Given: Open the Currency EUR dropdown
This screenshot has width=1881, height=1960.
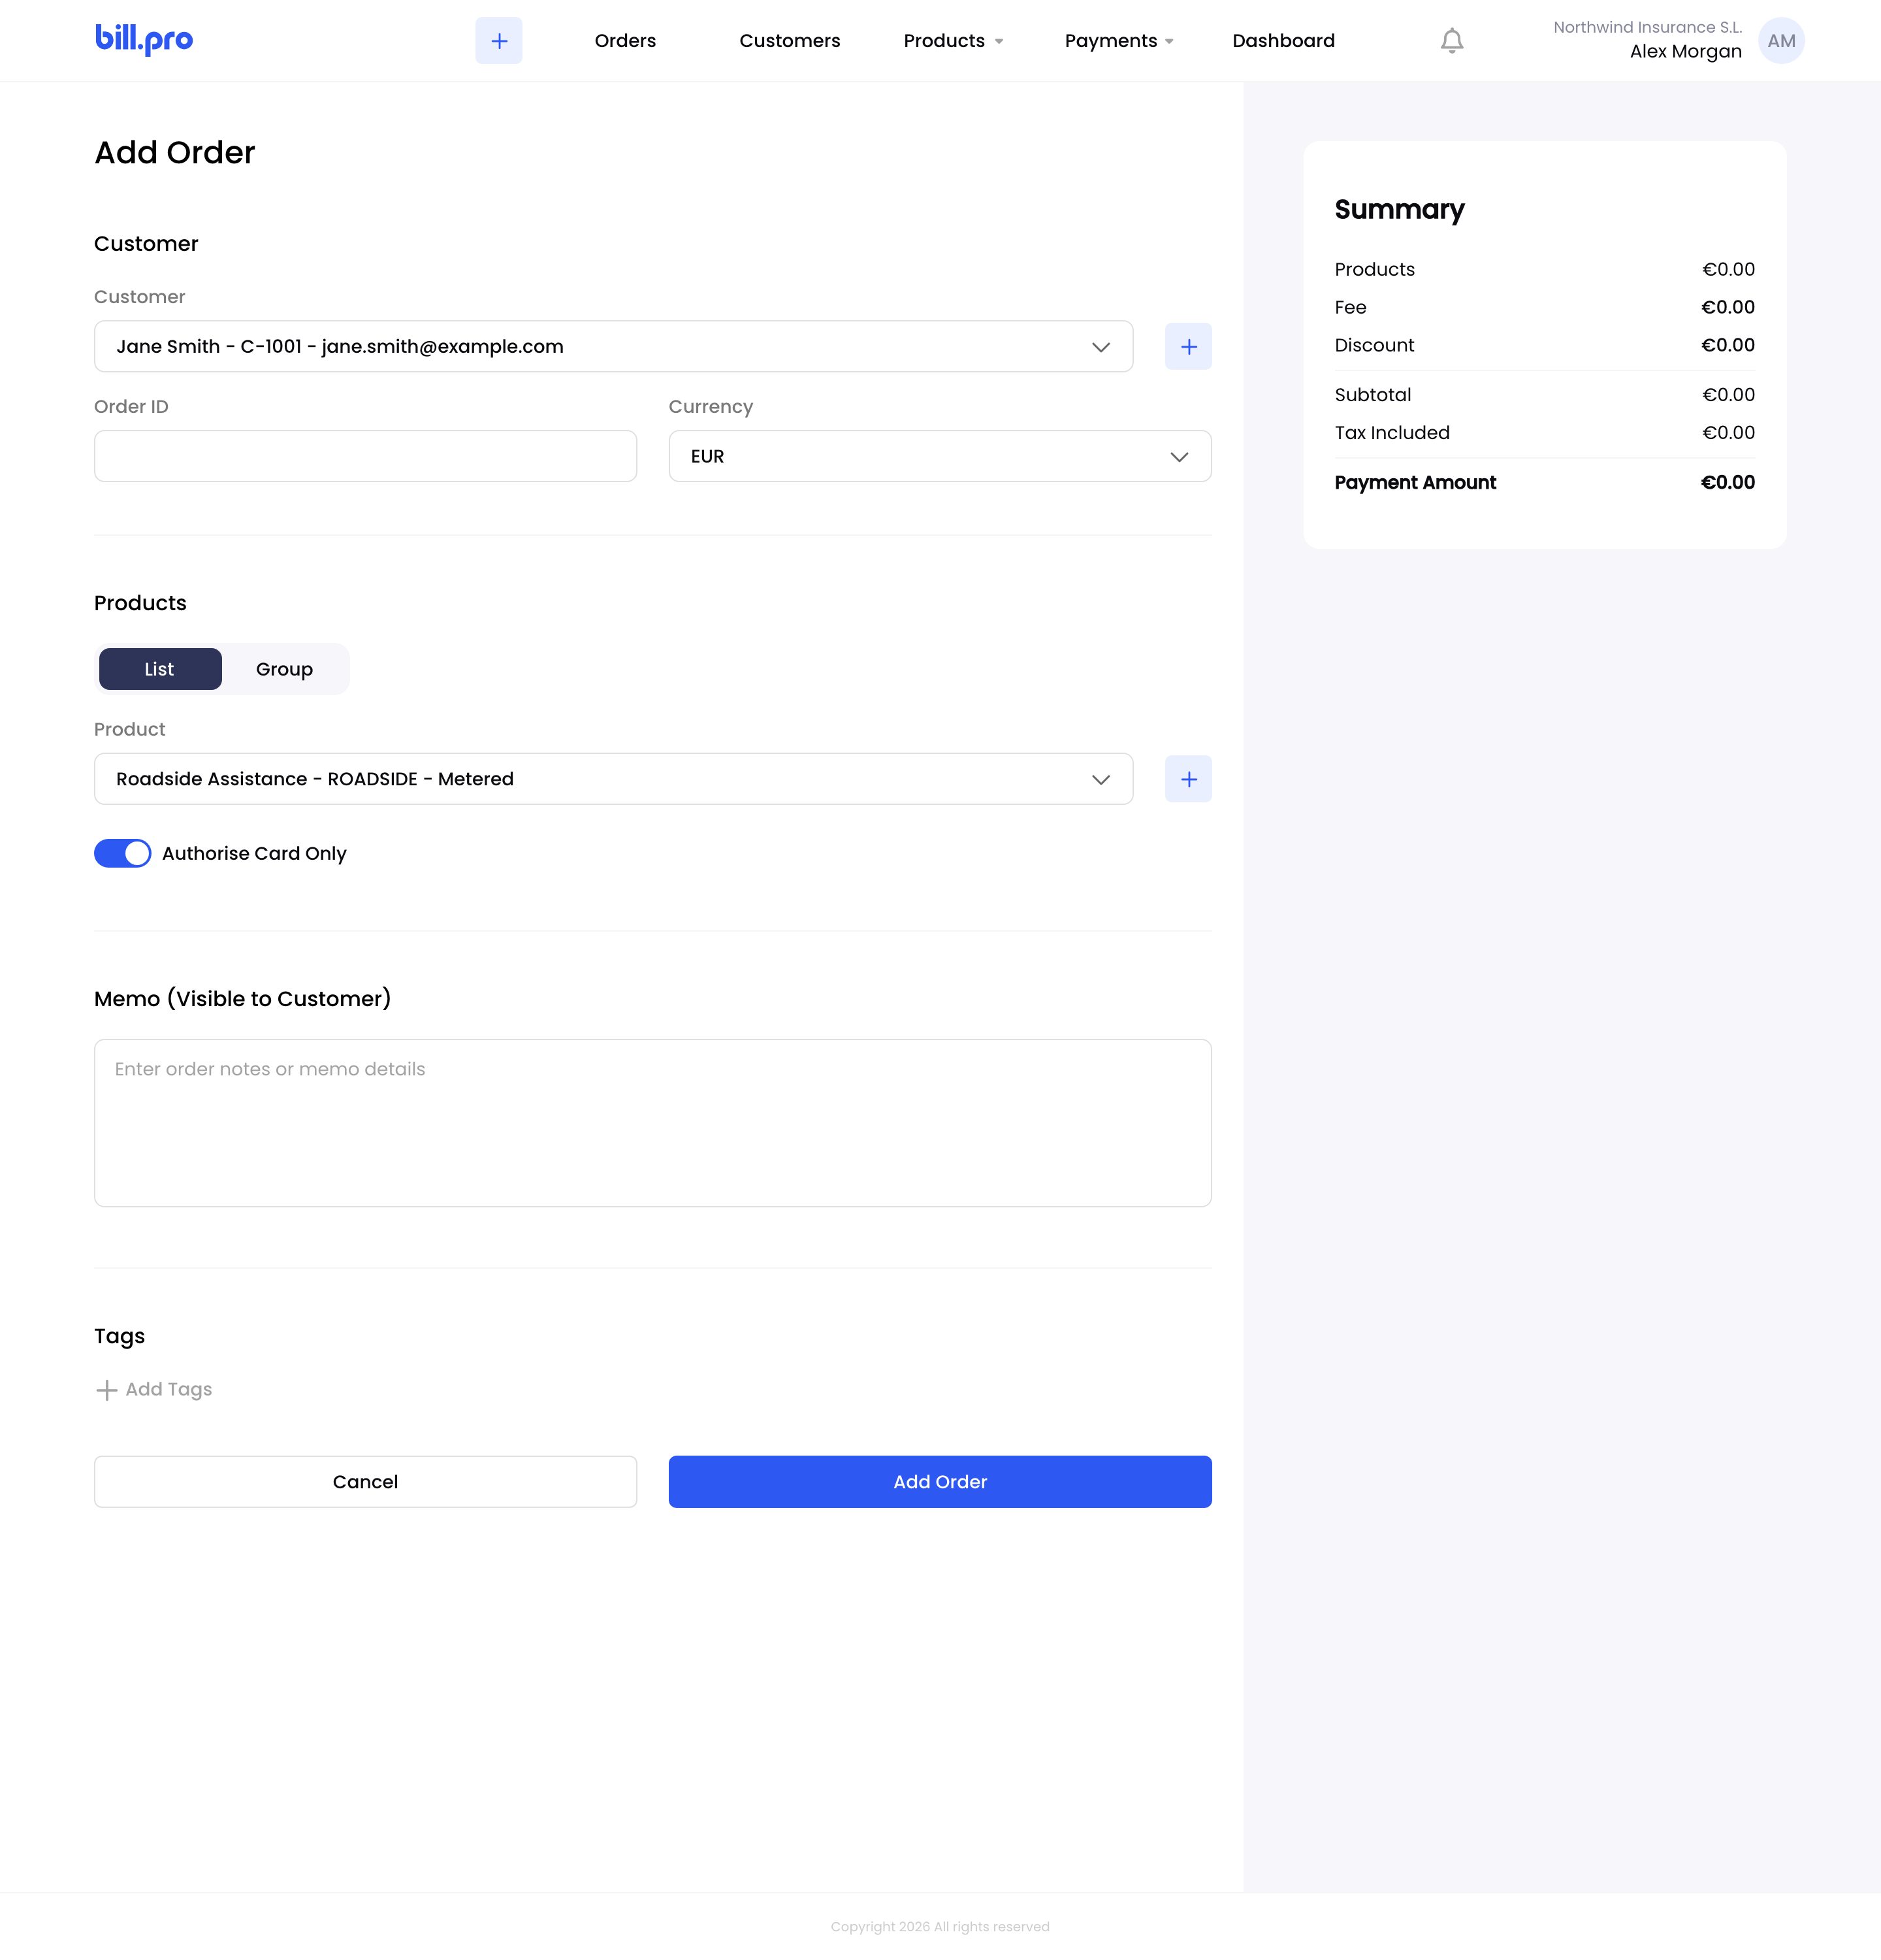Looking at the screenshot, I should (x=939, y=456).
